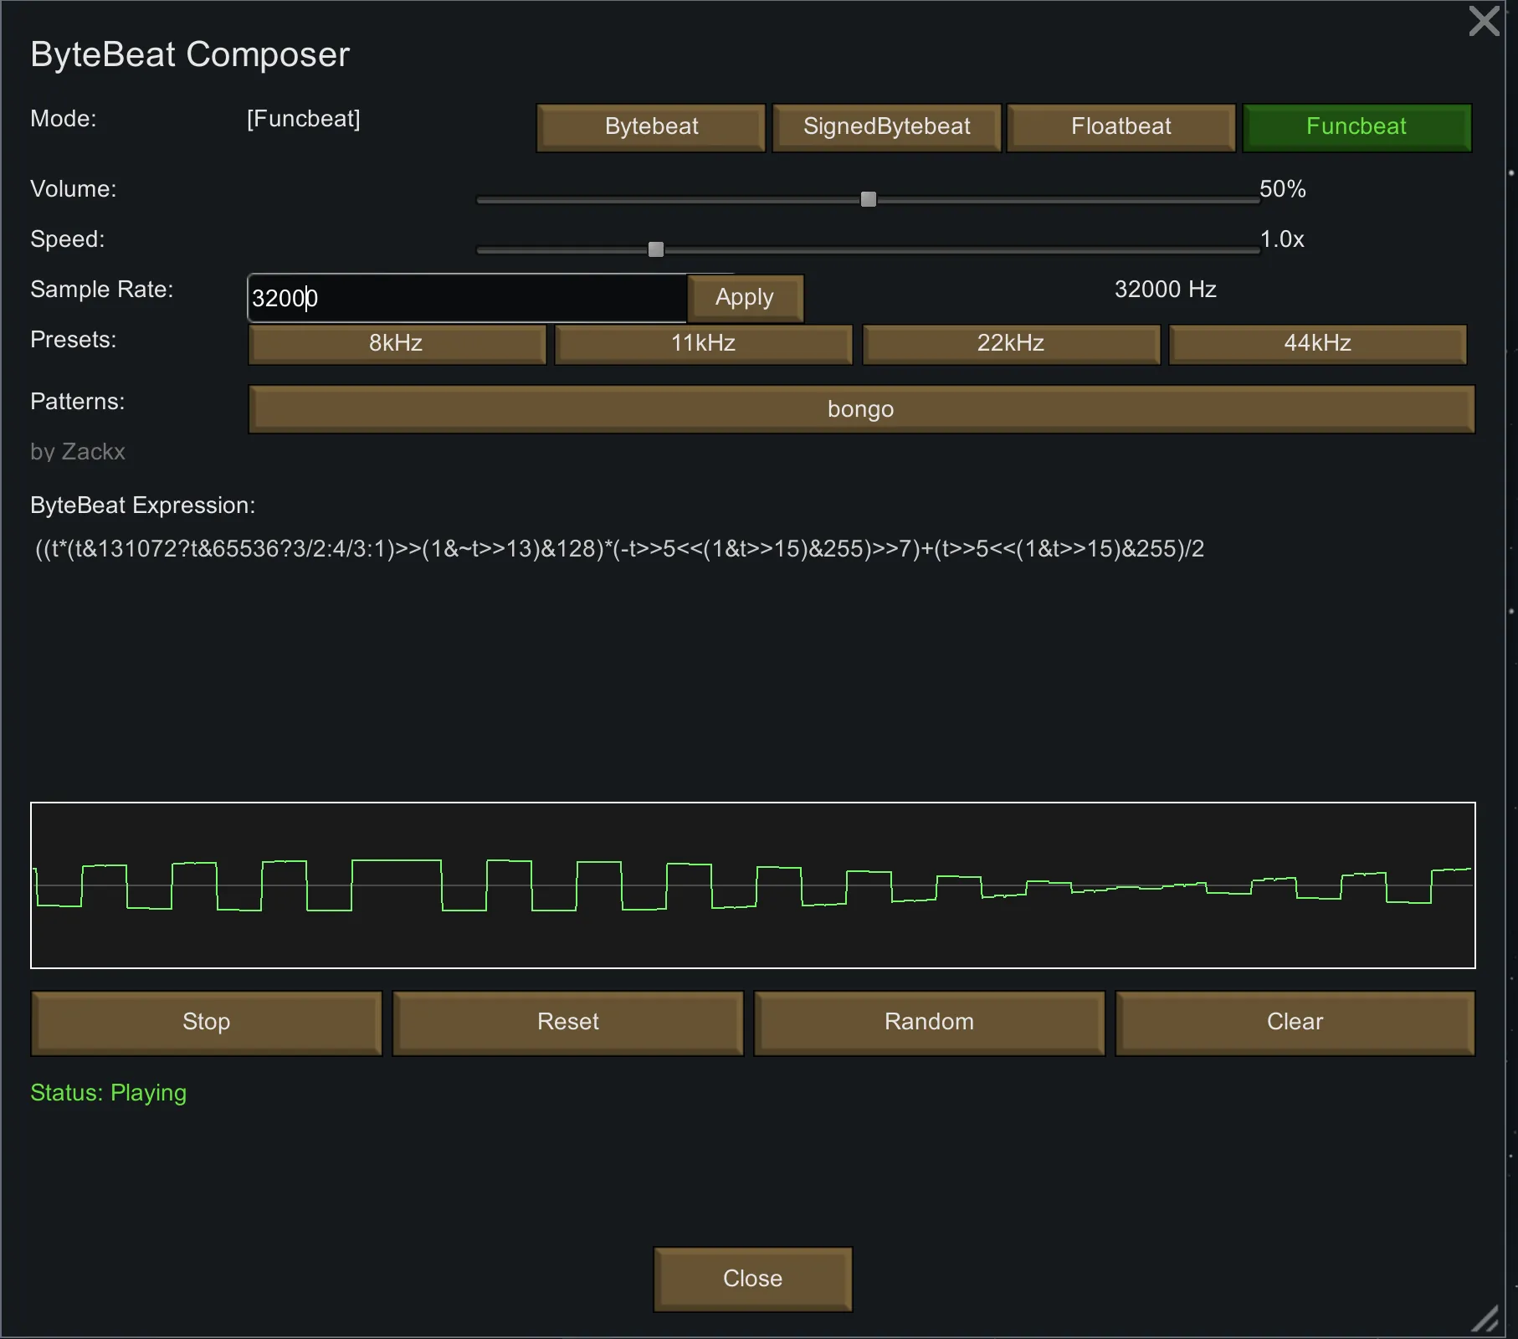The image size is (1518, 1339).
Task: Generate a Random expression
Action: click(929, 1022)
